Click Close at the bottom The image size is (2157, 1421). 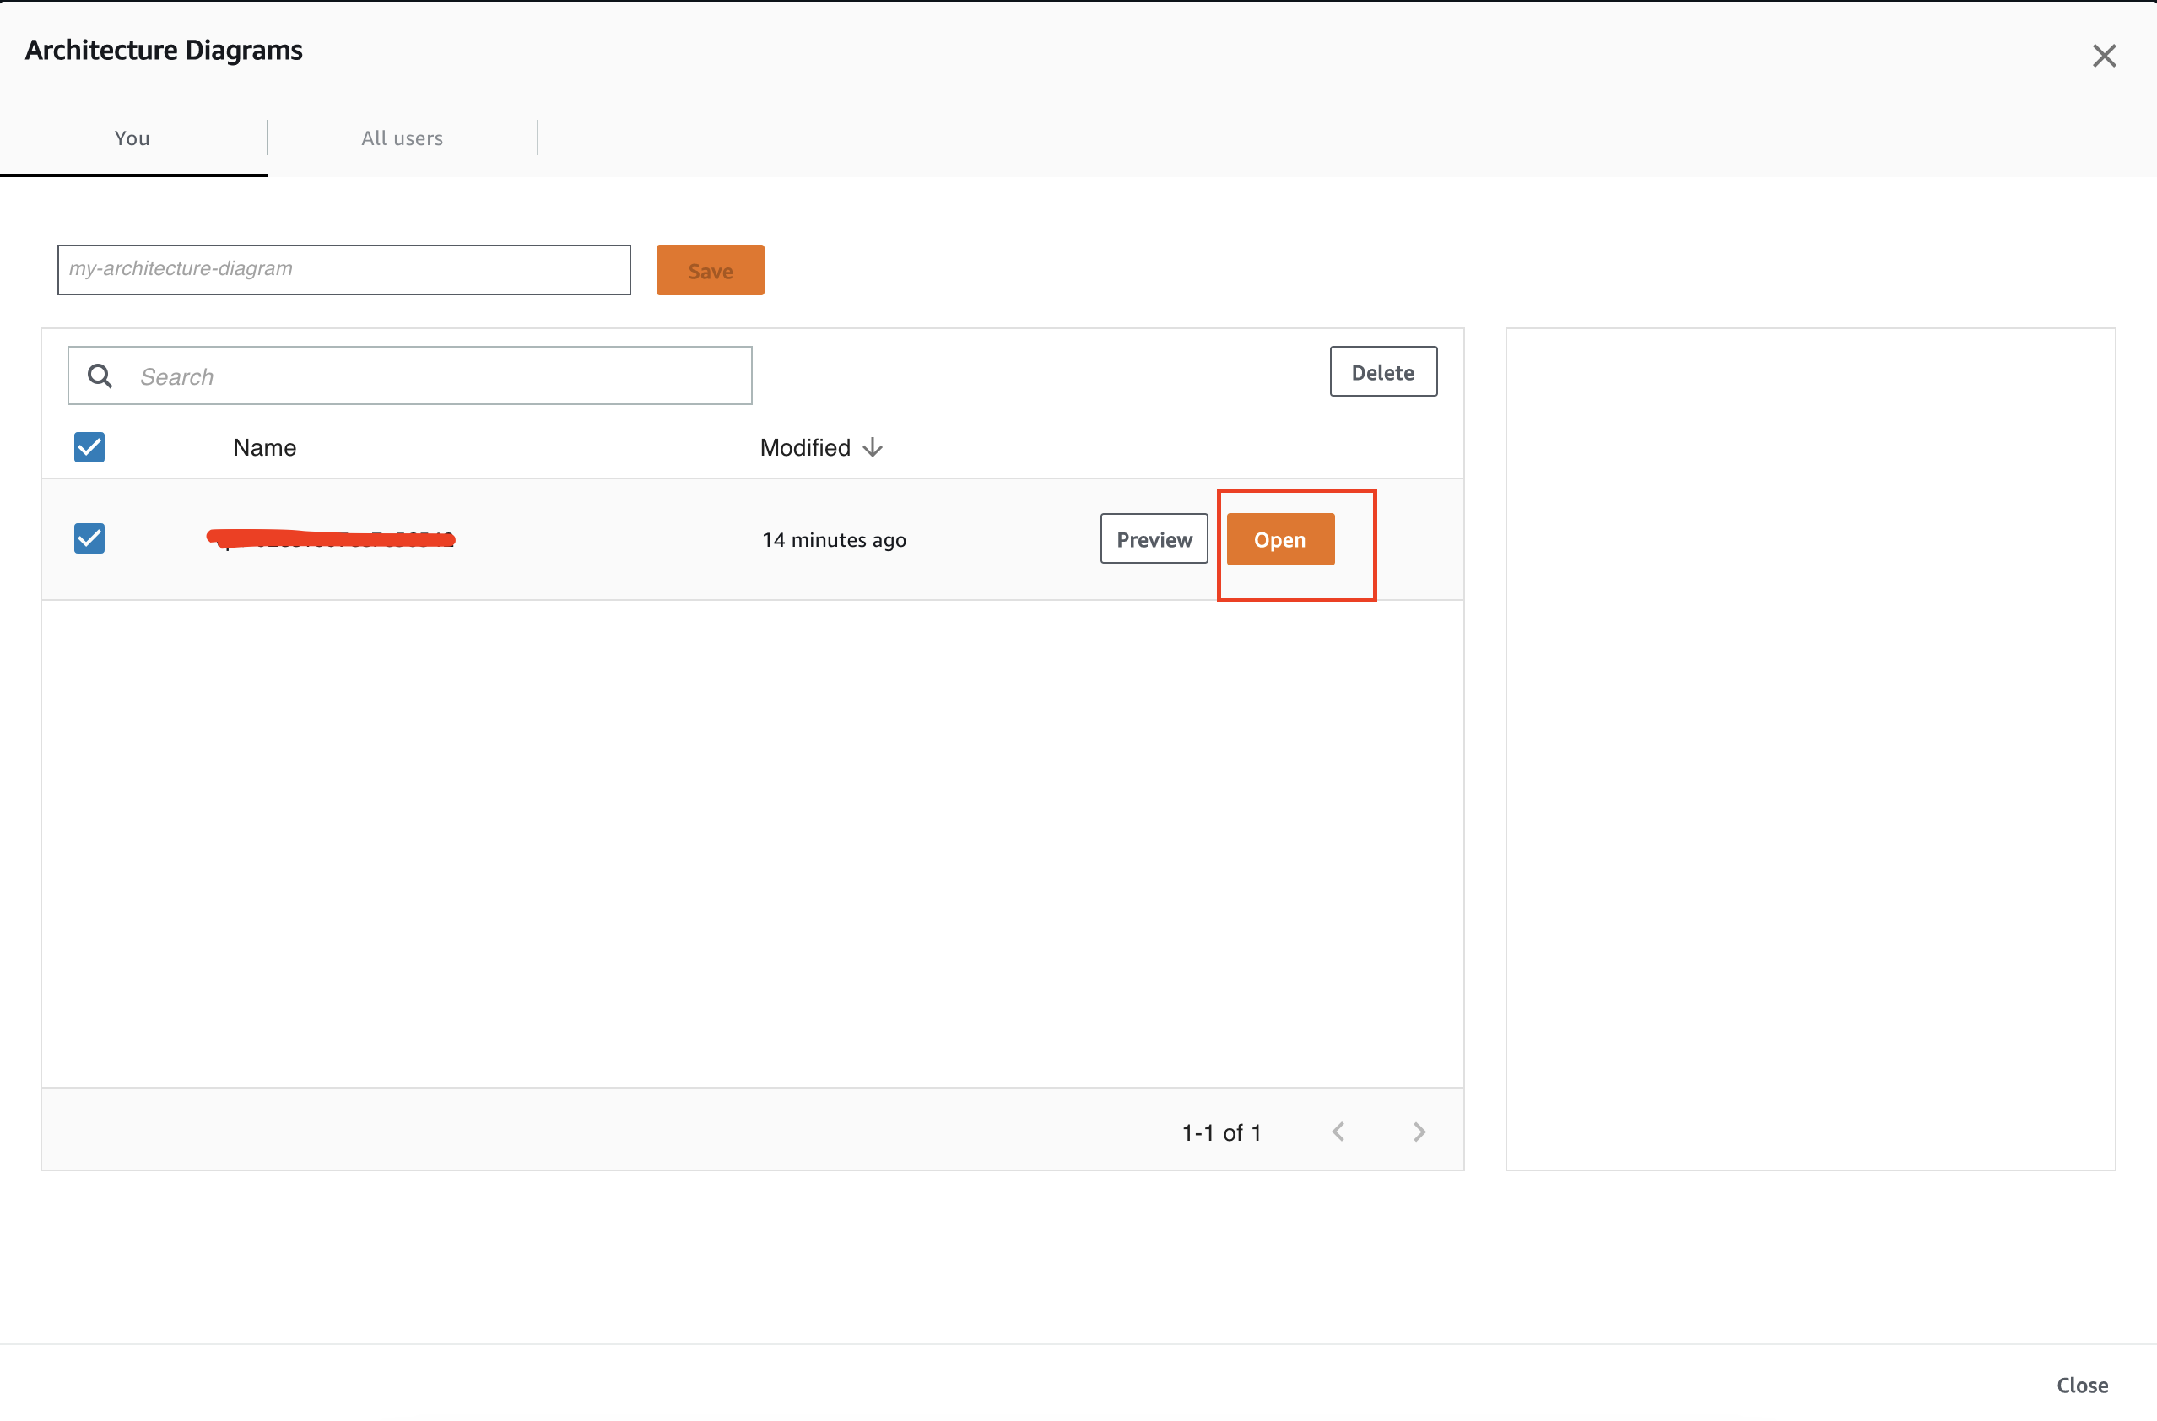[x=2081, y=1385]
